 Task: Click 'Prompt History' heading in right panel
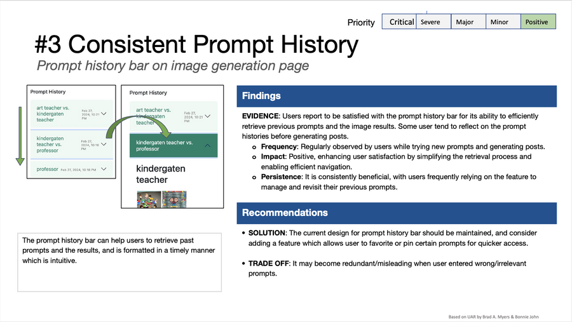click(148, 93)
